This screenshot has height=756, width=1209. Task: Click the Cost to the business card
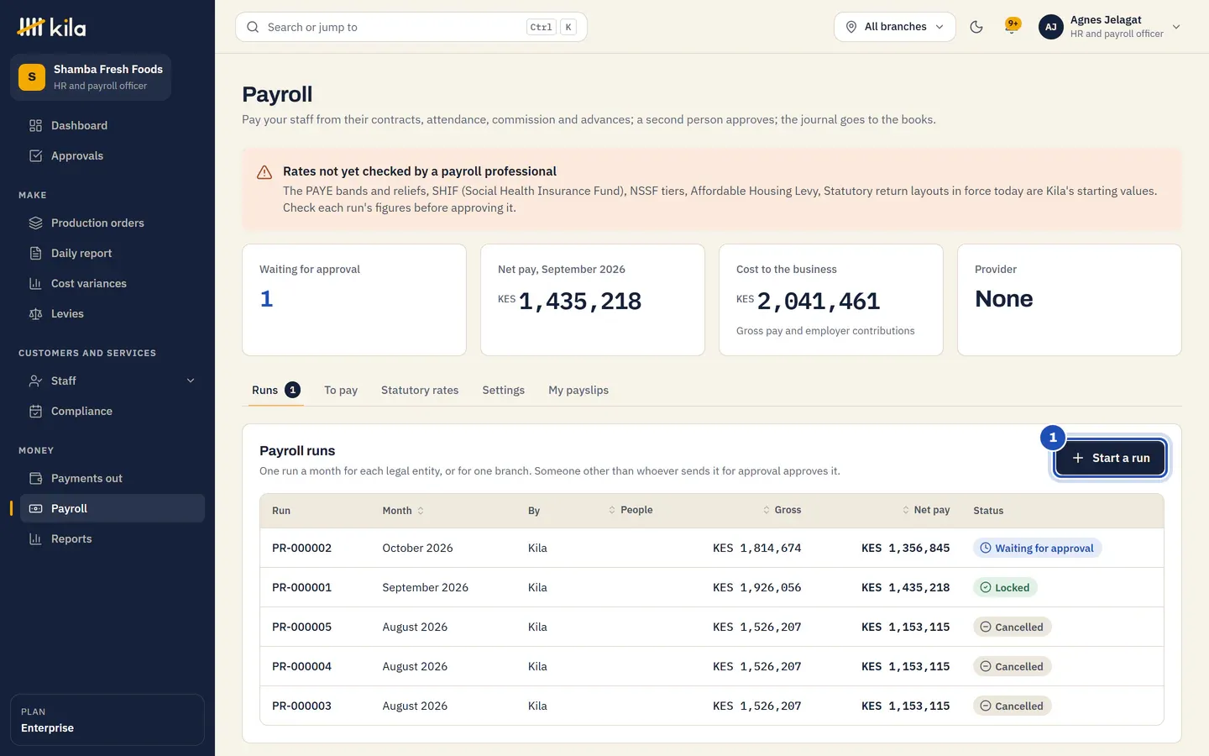pyautogui.click(x=831, y=300)
